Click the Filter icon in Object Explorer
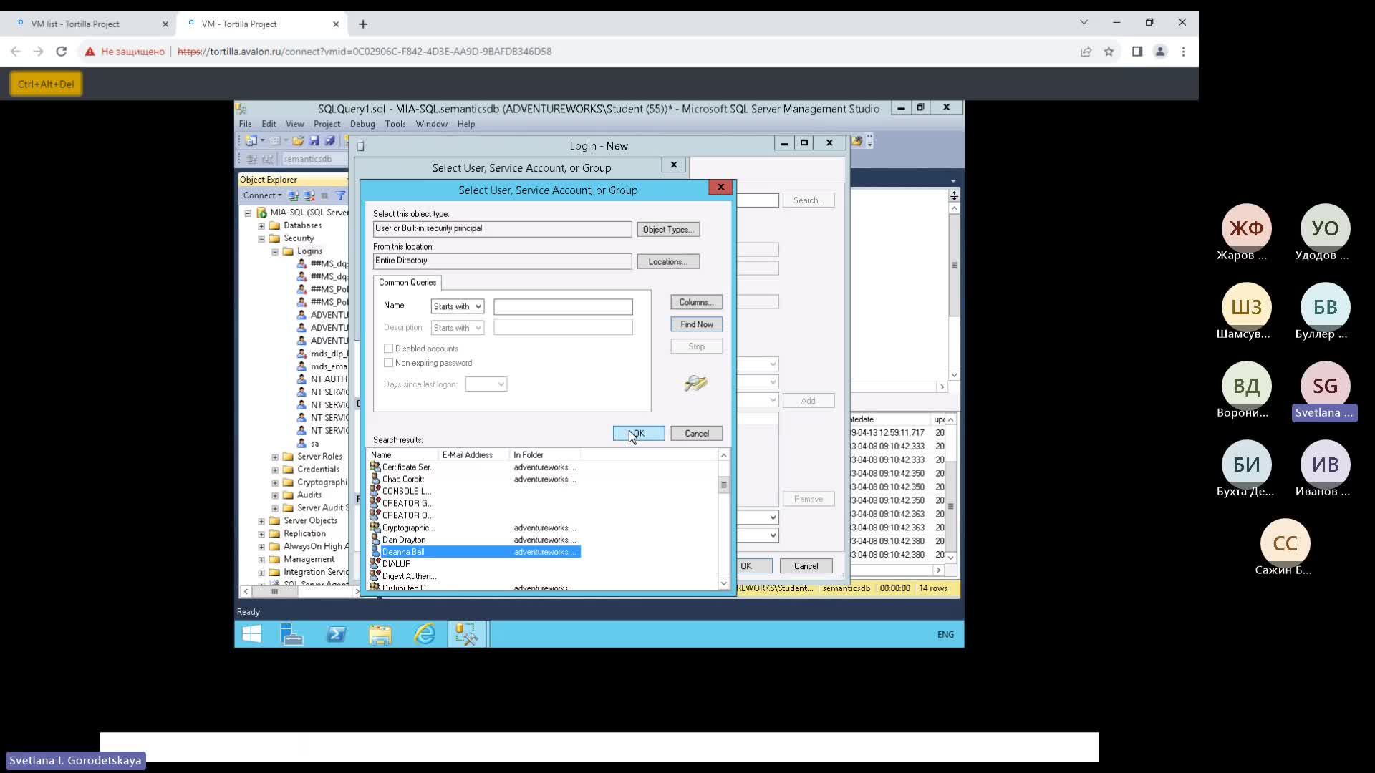The height and width of the screenshot is (773, 1375). click(341, 195)
